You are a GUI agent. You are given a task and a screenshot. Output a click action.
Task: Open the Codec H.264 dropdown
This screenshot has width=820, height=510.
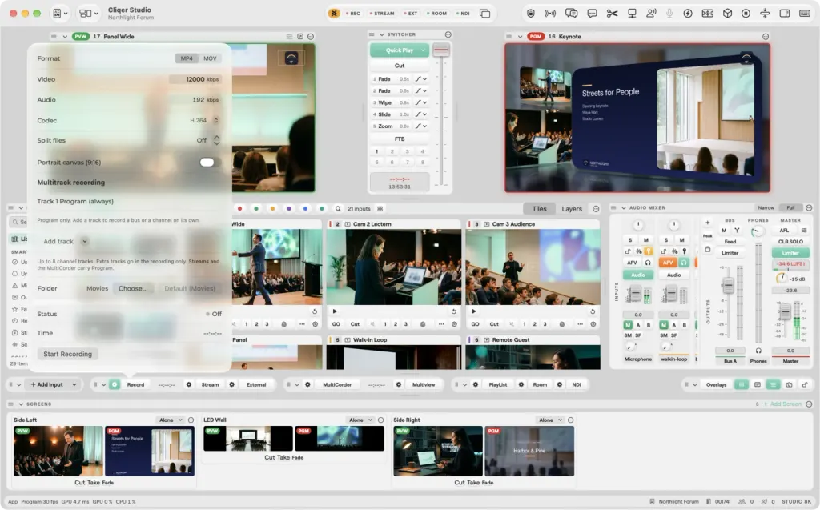pos(204,120)
